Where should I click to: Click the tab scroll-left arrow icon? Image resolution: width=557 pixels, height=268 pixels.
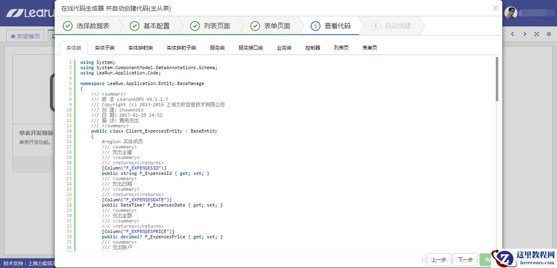[x=513, y=34]
